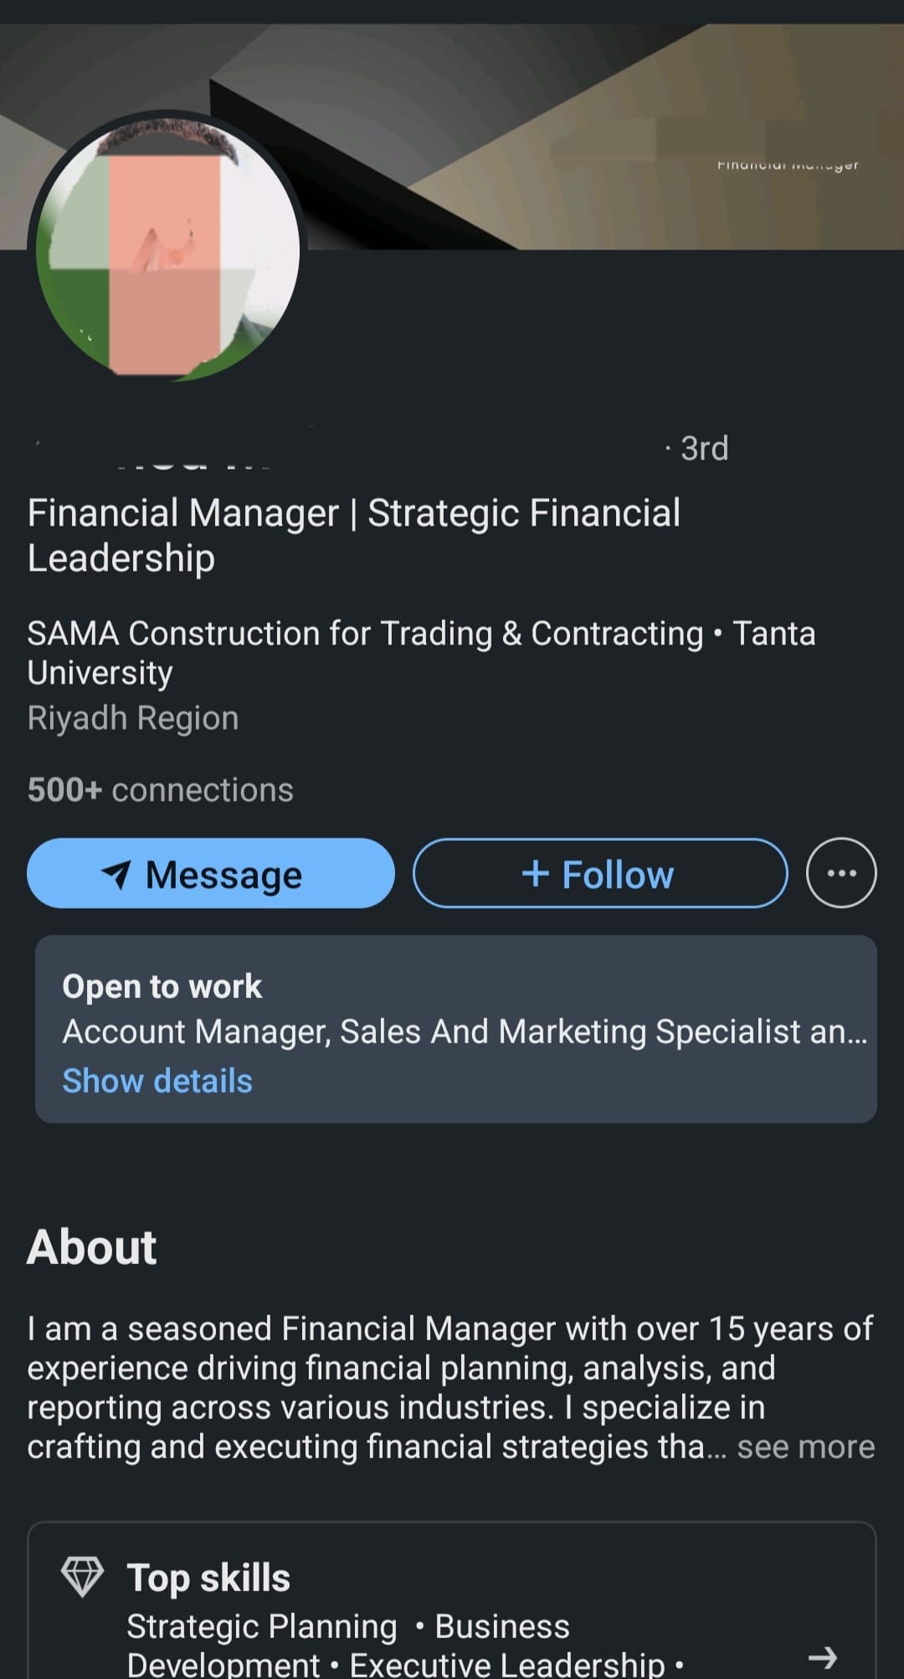Tap the diamond icon beside Top skills
Viewport: 904px width, 1679px height.
pos(82,1577)
